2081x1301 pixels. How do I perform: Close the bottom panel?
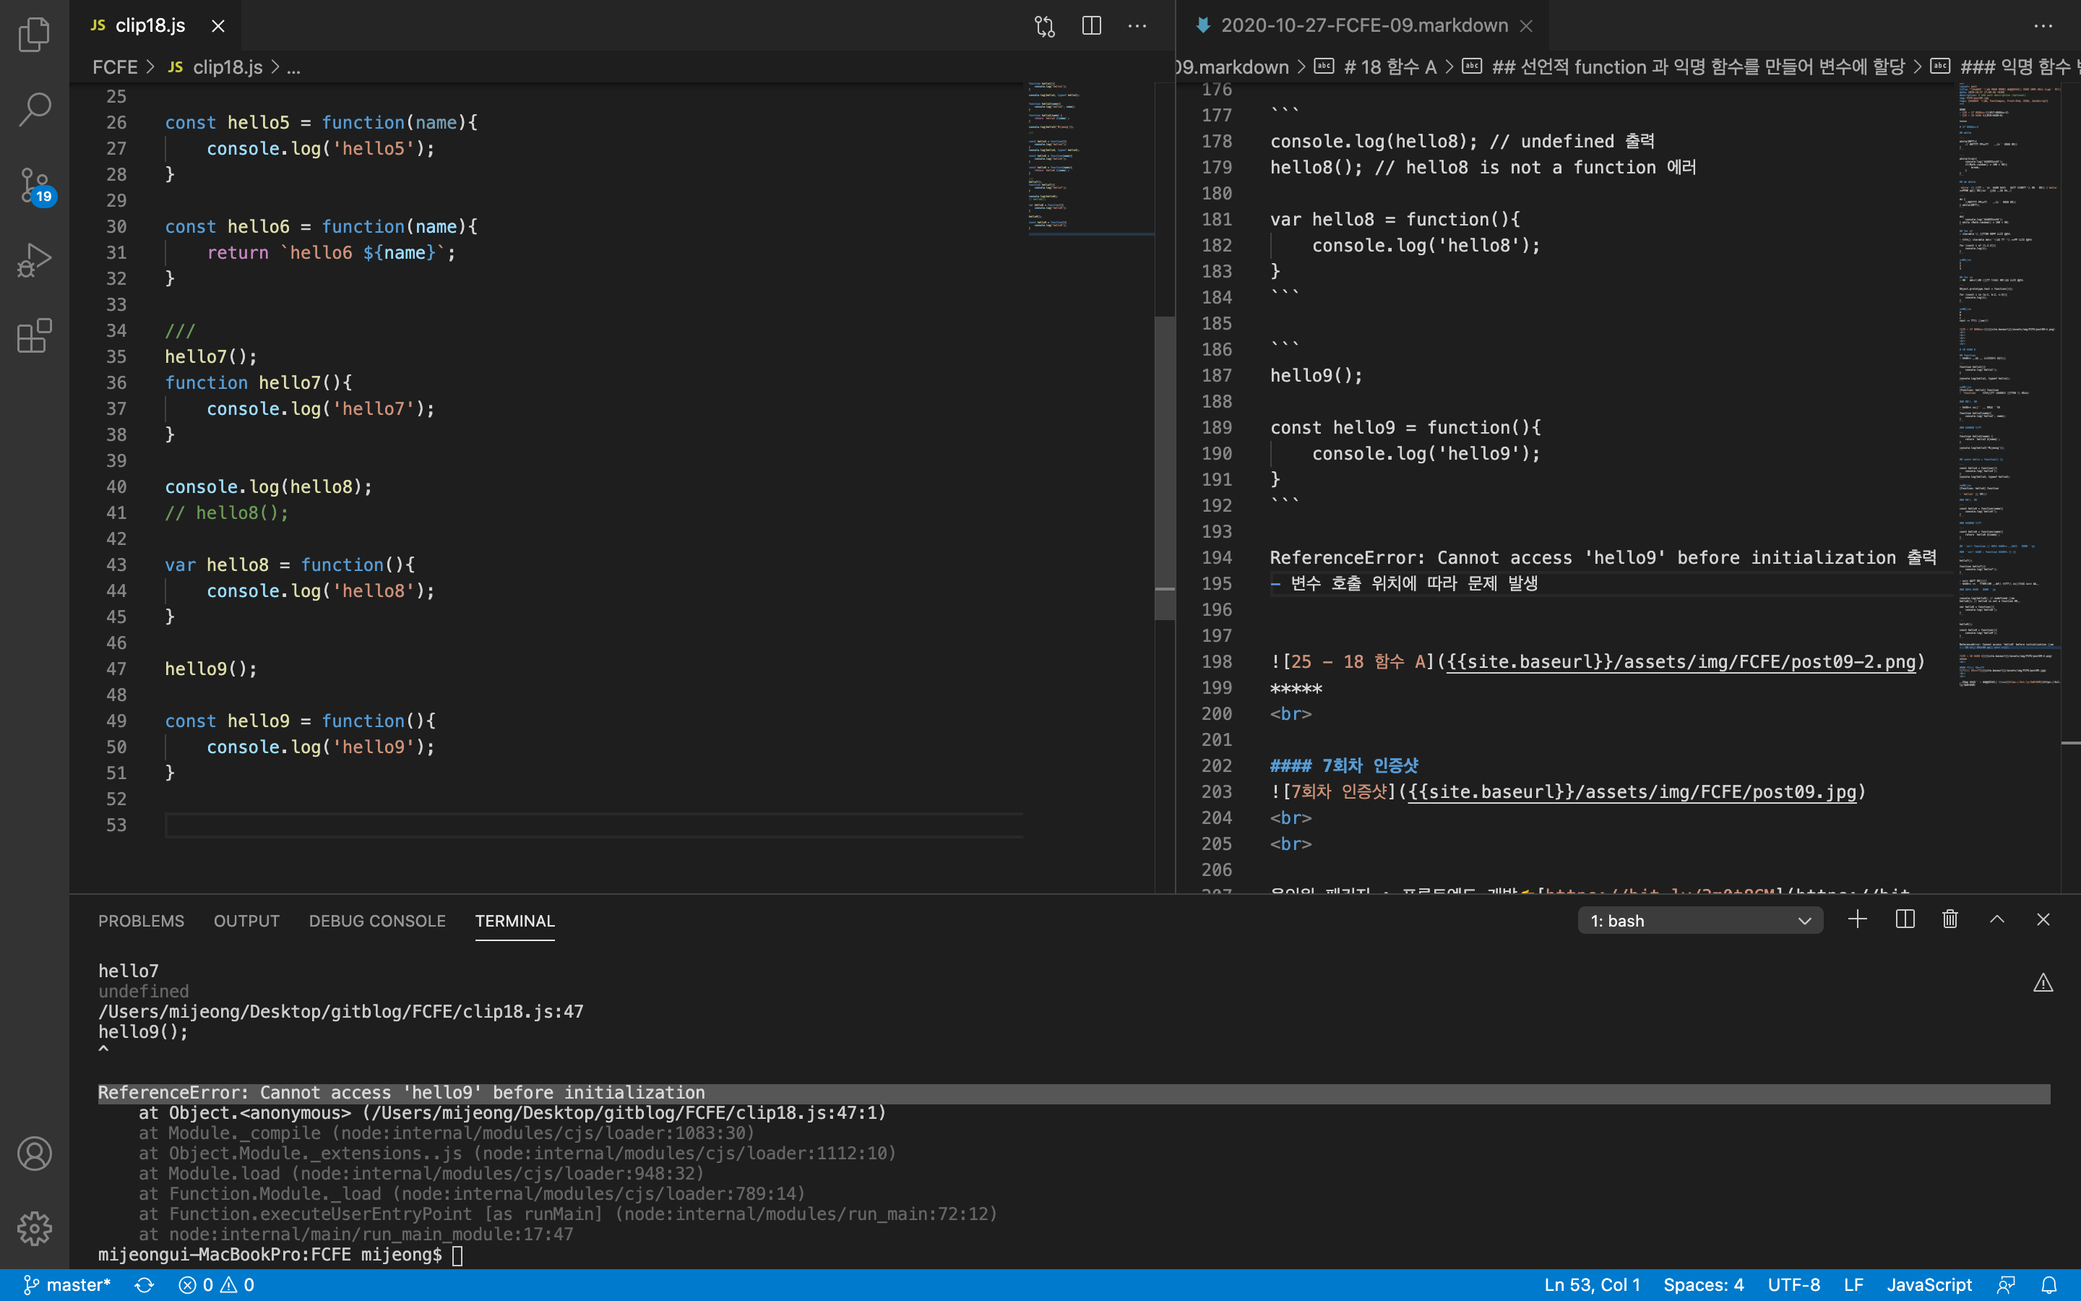(x=2043, y=920)
